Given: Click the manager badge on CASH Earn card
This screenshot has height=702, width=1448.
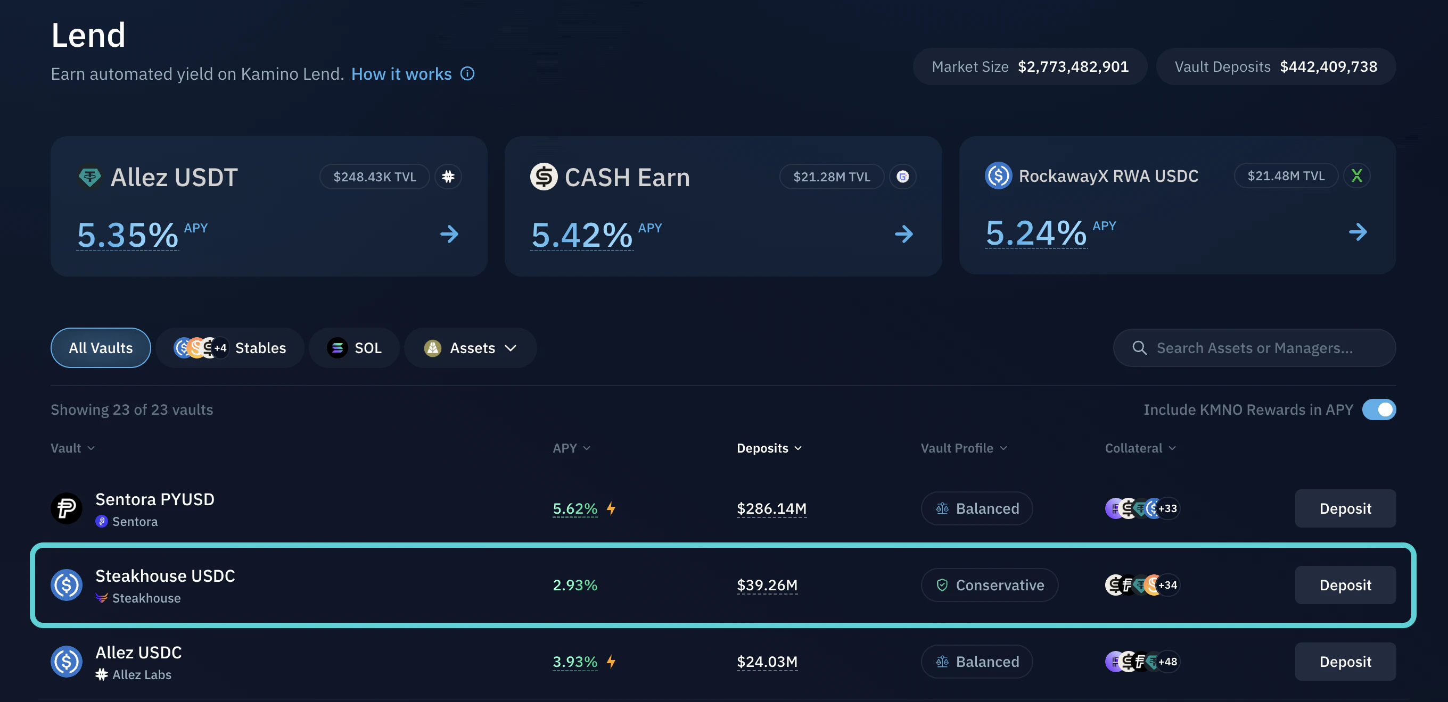Looking at the screenshot, I should tap(903, 177).
